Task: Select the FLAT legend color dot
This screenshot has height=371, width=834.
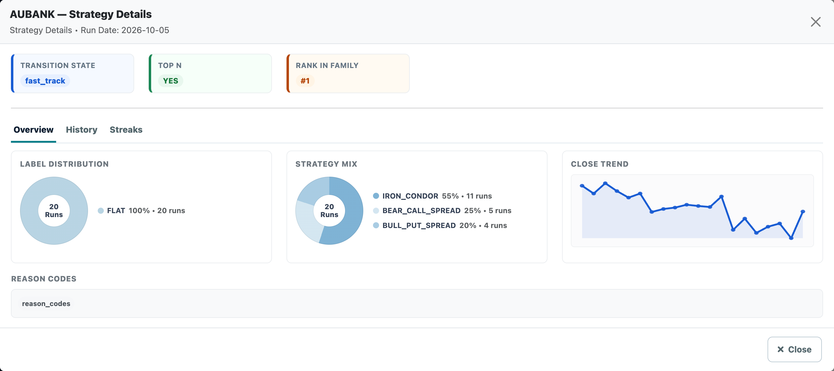Action: click(x=101, y=210)
